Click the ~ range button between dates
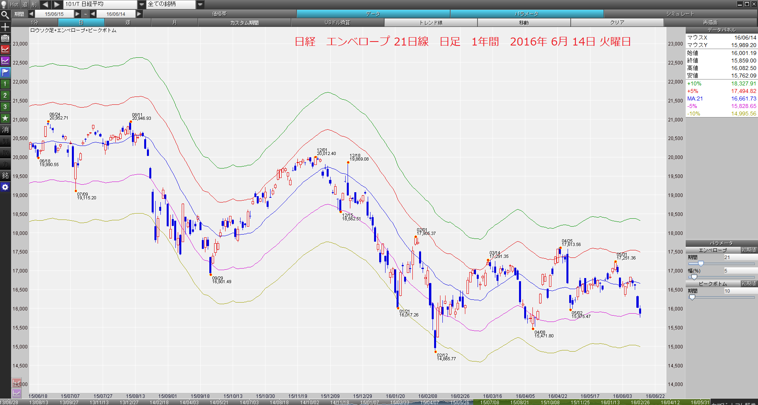This screenshot has height=405, width=758. tap(85, 14)
